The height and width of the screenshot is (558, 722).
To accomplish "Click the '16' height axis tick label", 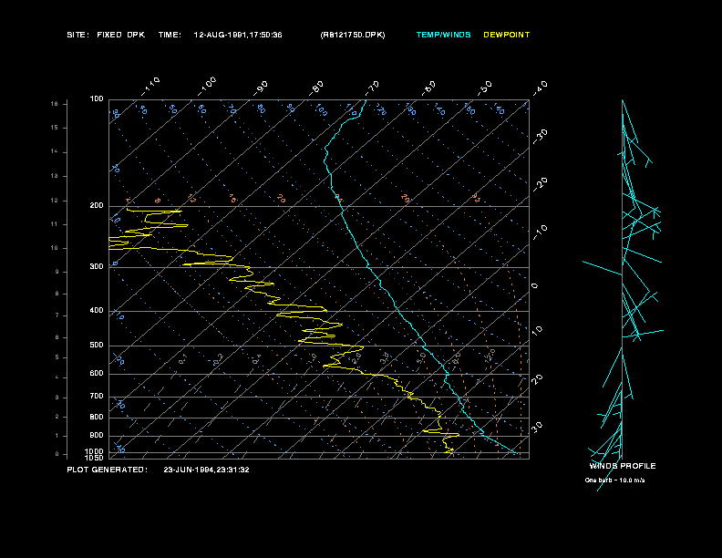I will click(55, 104).
